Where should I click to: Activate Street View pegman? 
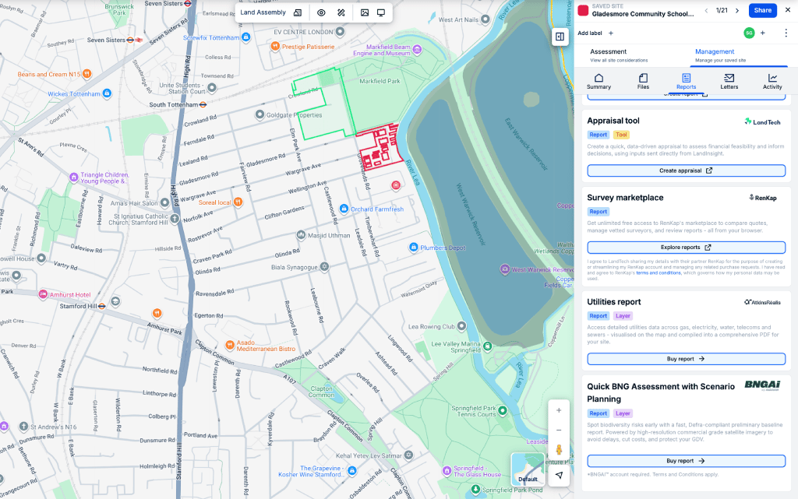click(559, 451)
